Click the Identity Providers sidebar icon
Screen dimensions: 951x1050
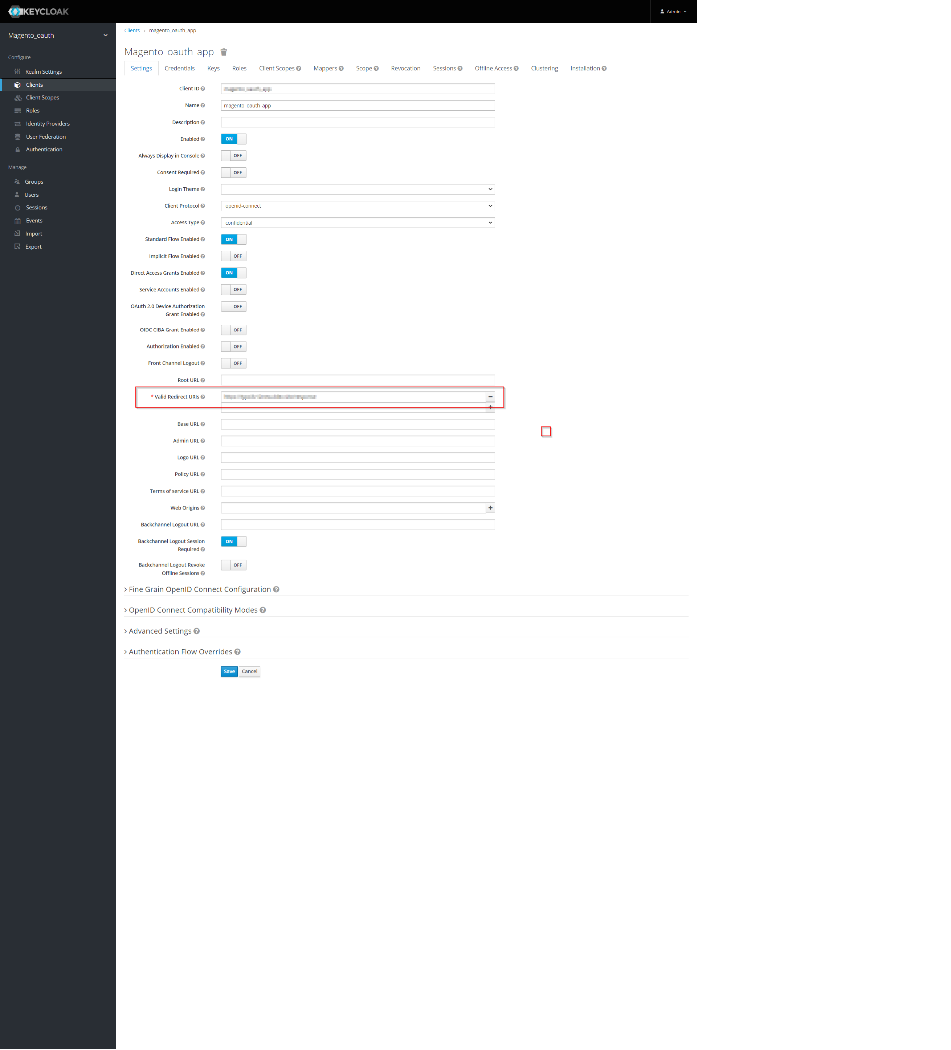[18, 124]
